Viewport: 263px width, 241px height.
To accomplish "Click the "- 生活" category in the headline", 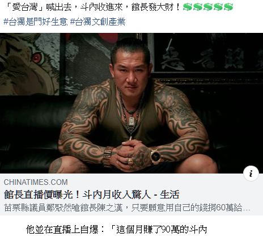I will (167, 195).
